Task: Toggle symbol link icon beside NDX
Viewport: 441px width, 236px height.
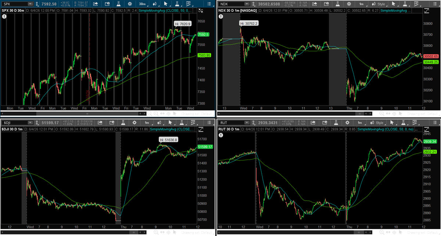Action: click(253, 4)
